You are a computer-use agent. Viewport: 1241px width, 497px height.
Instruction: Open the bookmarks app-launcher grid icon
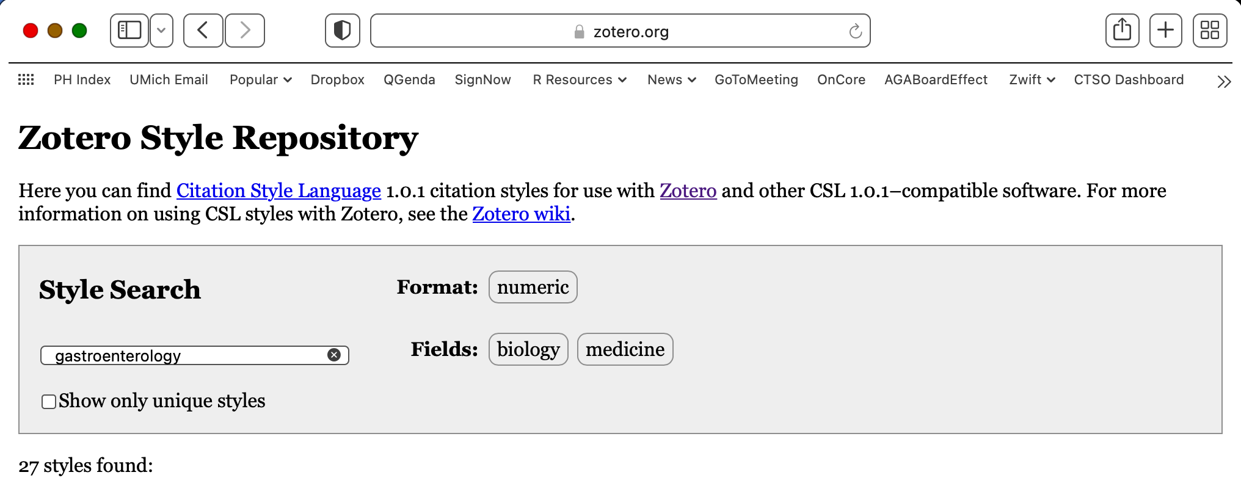tap(26, 79)
